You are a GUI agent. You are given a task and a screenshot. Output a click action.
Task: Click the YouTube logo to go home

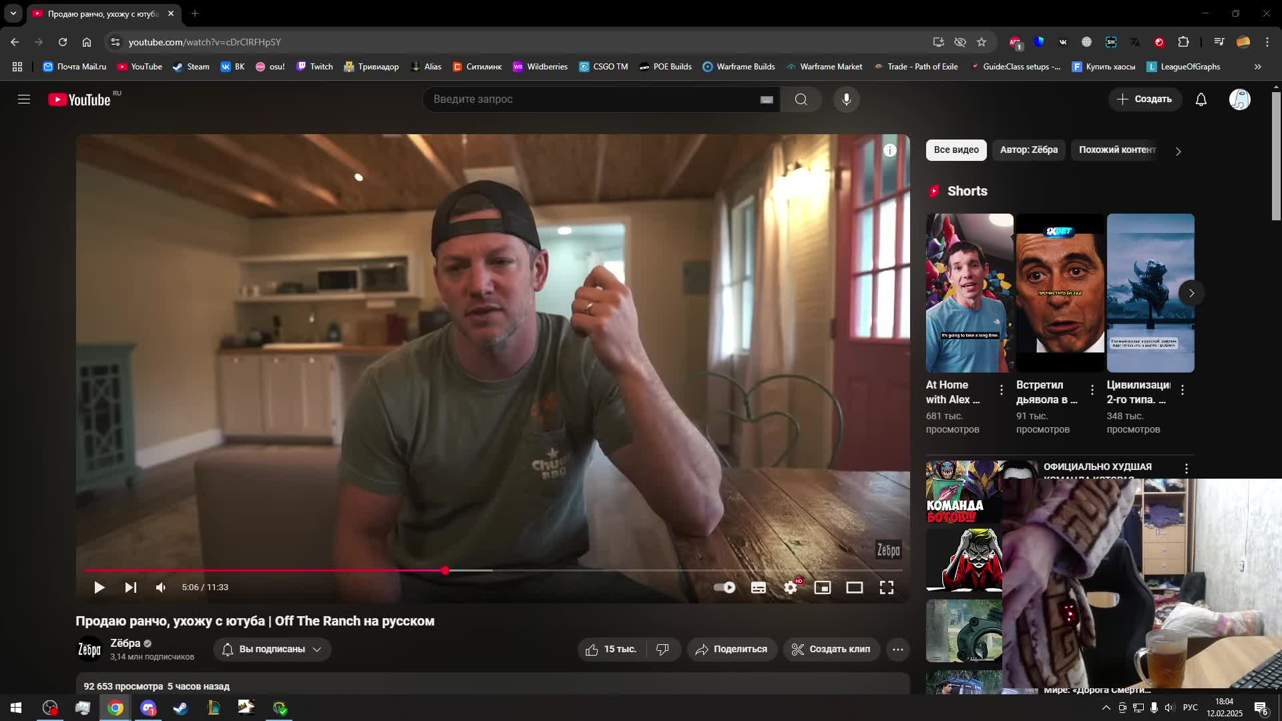click(79, 99)
